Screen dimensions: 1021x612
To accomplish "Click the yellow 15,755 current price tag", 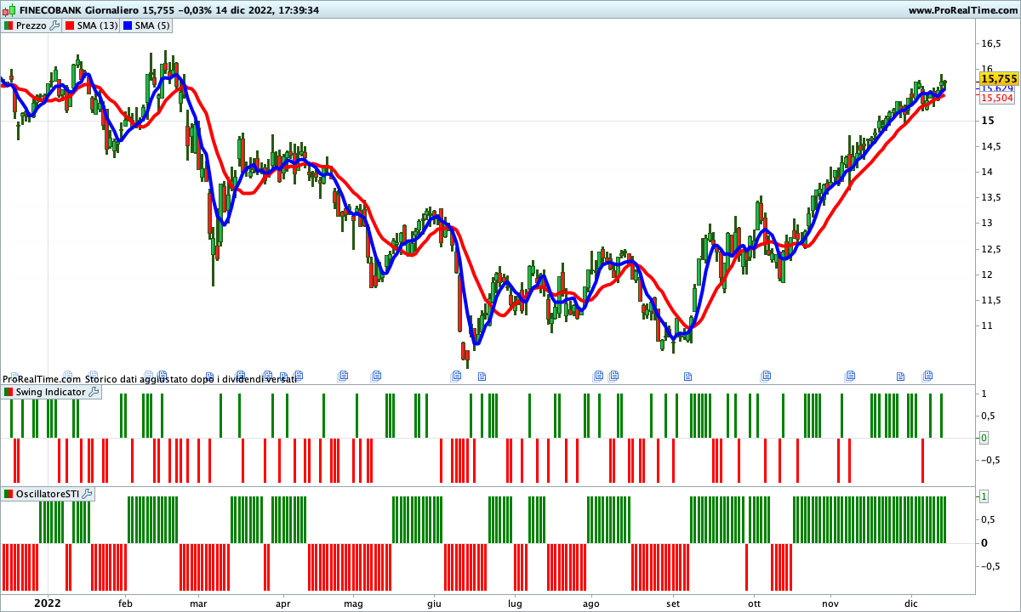I will (x=998, y=78).
